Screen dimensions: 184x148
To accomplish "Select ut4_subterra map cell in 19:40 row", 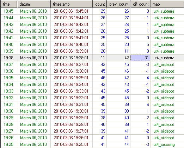I will (167, 45).
